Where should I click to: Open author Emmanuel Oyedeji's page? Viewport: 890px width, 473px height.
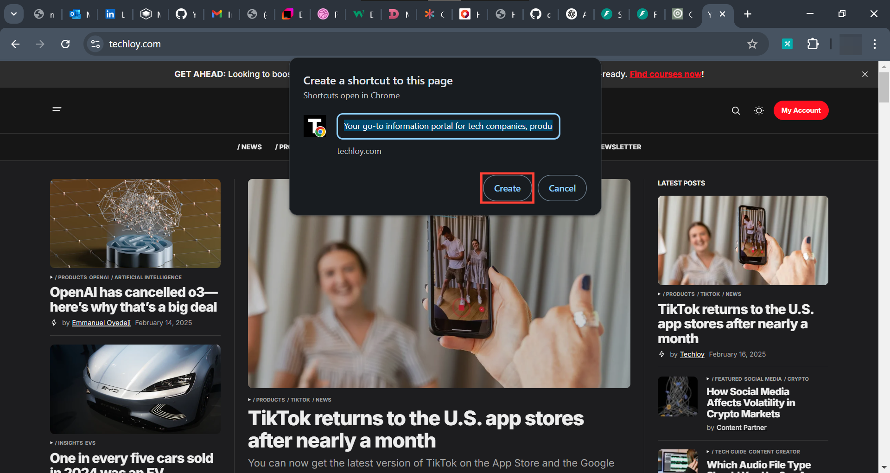pos(101,323)
